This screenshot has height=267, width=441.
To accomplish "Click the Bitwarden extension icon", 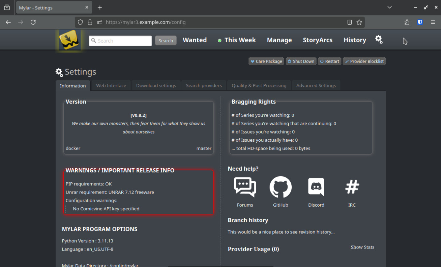I will [420, 22].
